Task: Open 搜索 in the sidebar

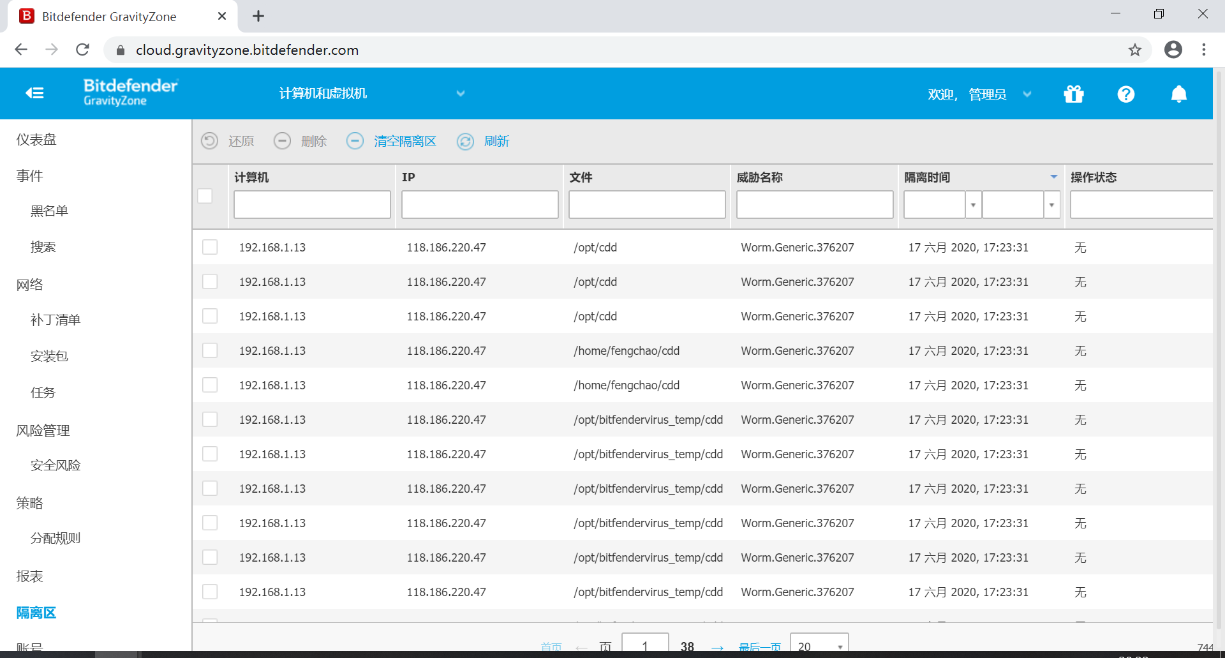Action: [43, 247]
